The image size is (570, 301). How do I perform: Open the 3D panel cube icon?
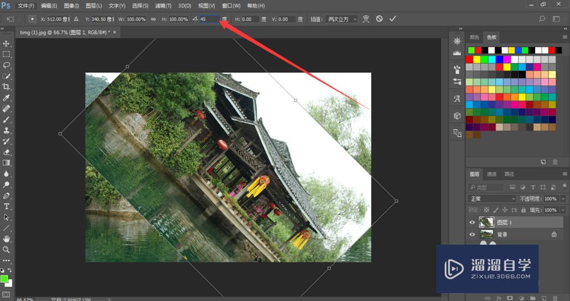(457, 116)
